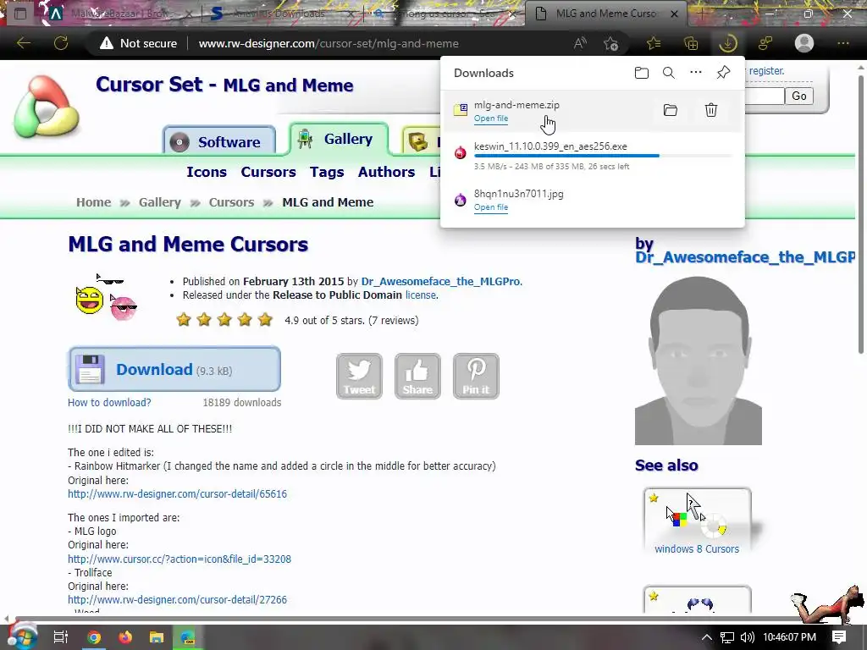This screenshot has width=867, height=650.
Task: Launch Firefox from the taskbar
Action: click(x=125, y=637)
